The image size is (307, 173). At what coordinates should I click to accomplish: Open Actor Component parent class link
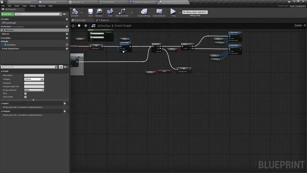click(x=297, y=6)
